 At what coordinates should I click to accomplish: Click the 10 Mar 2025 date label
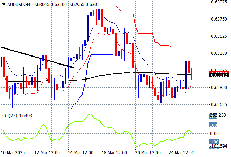coord(13,153)
